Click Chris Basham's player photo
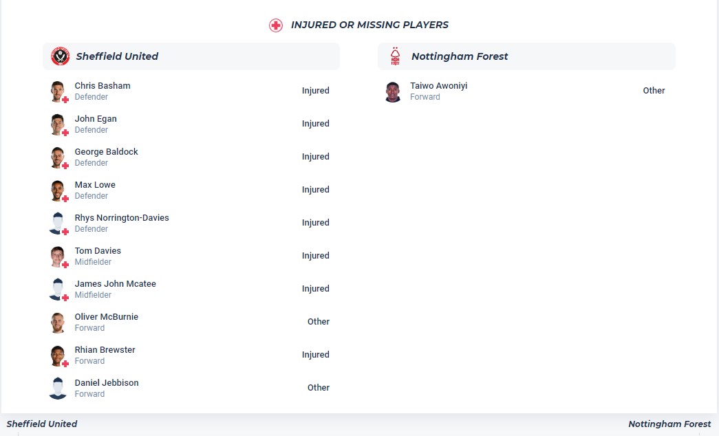This screenshot has width=719, height=436. click(x=58, y=91)
